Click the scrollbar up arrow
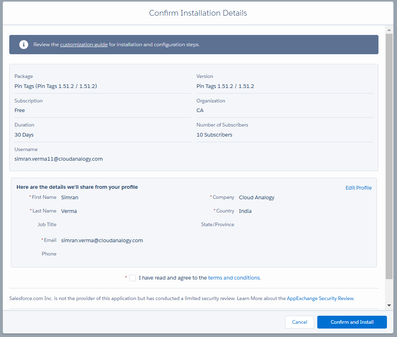Viewport: 397px width, 337px height. (x=389, y=30)
